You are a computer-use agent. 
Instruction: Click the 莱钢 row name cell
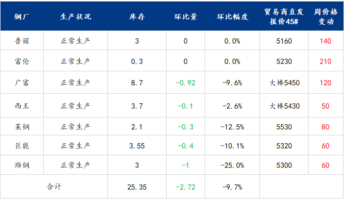tap(22, 127)
